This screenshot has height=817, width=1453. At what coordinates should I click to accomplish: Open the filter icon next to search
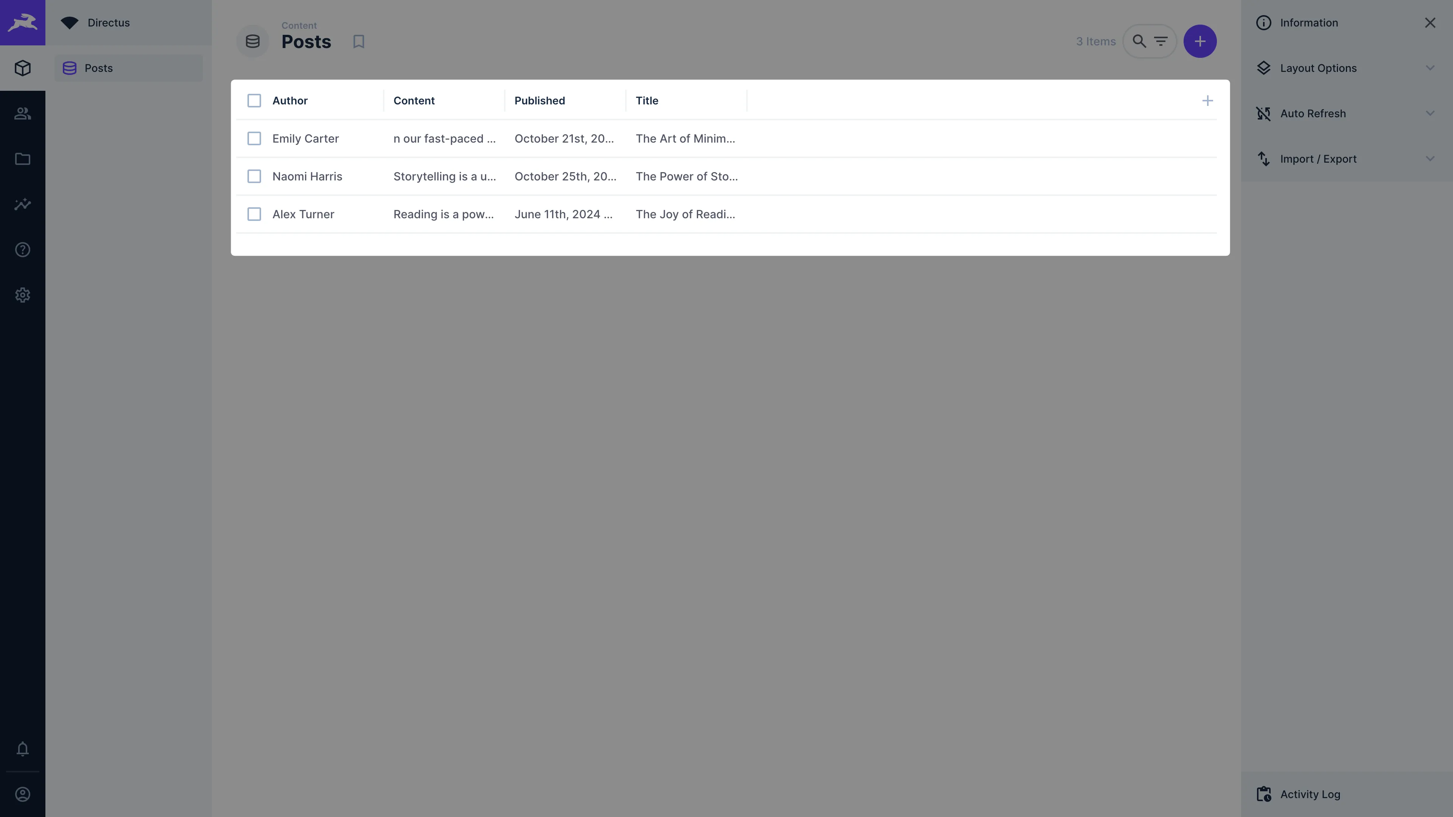tap(1161, 40)
